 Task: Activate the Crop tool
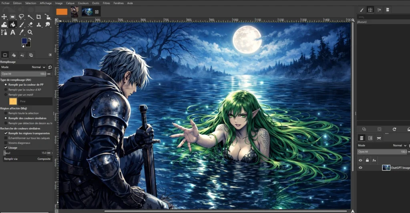pos(38,17)
